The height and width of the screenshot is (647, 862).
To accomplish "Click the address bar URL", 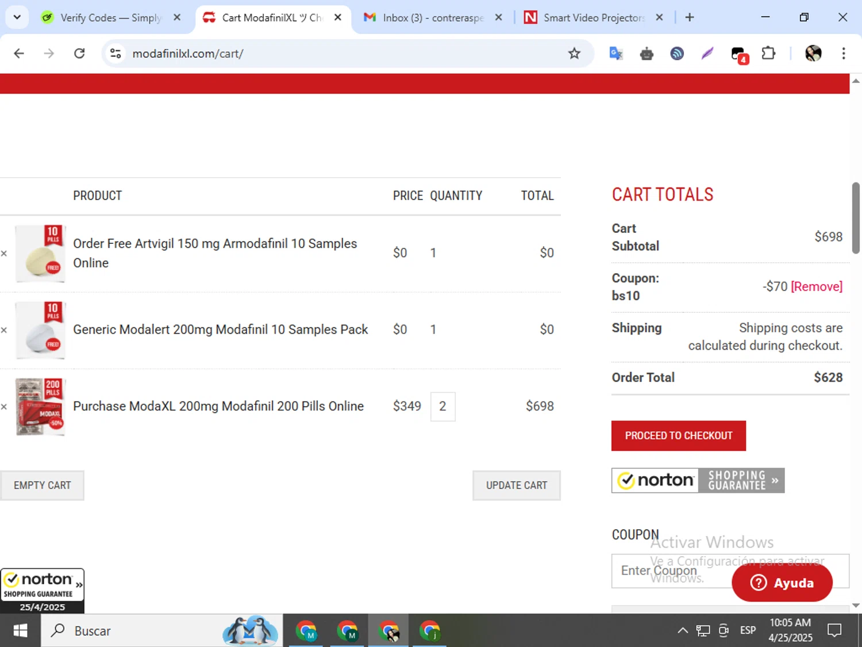I will [188, 53].
